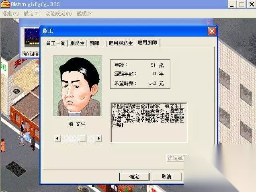Click the 決定雇用 button
This screenshot has width=256, height=192.
coord(177,158)
